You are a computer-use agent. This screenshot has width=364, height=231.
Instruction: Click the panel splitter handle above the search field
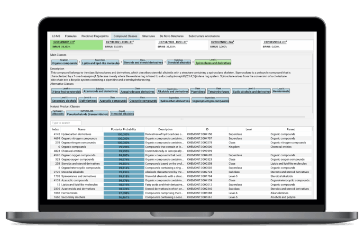point(182,118)
